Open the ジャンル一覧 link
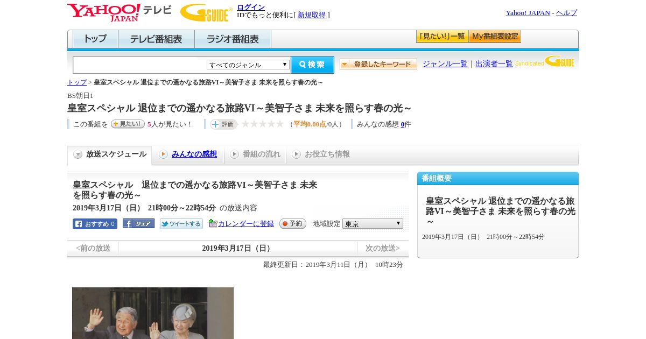 click(x=445, y=64)
